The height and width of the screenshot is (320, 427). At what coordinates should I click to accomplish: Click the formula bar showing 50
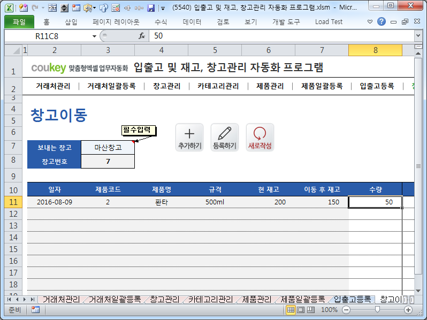click(281, 36)
